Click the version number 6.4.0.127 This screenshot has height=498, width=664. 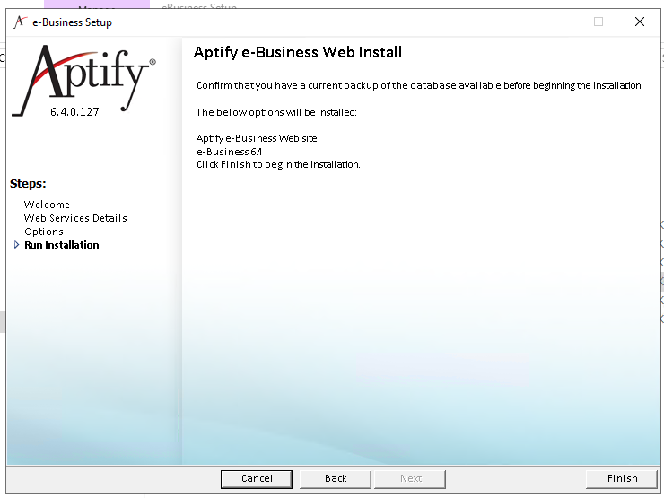74,112
